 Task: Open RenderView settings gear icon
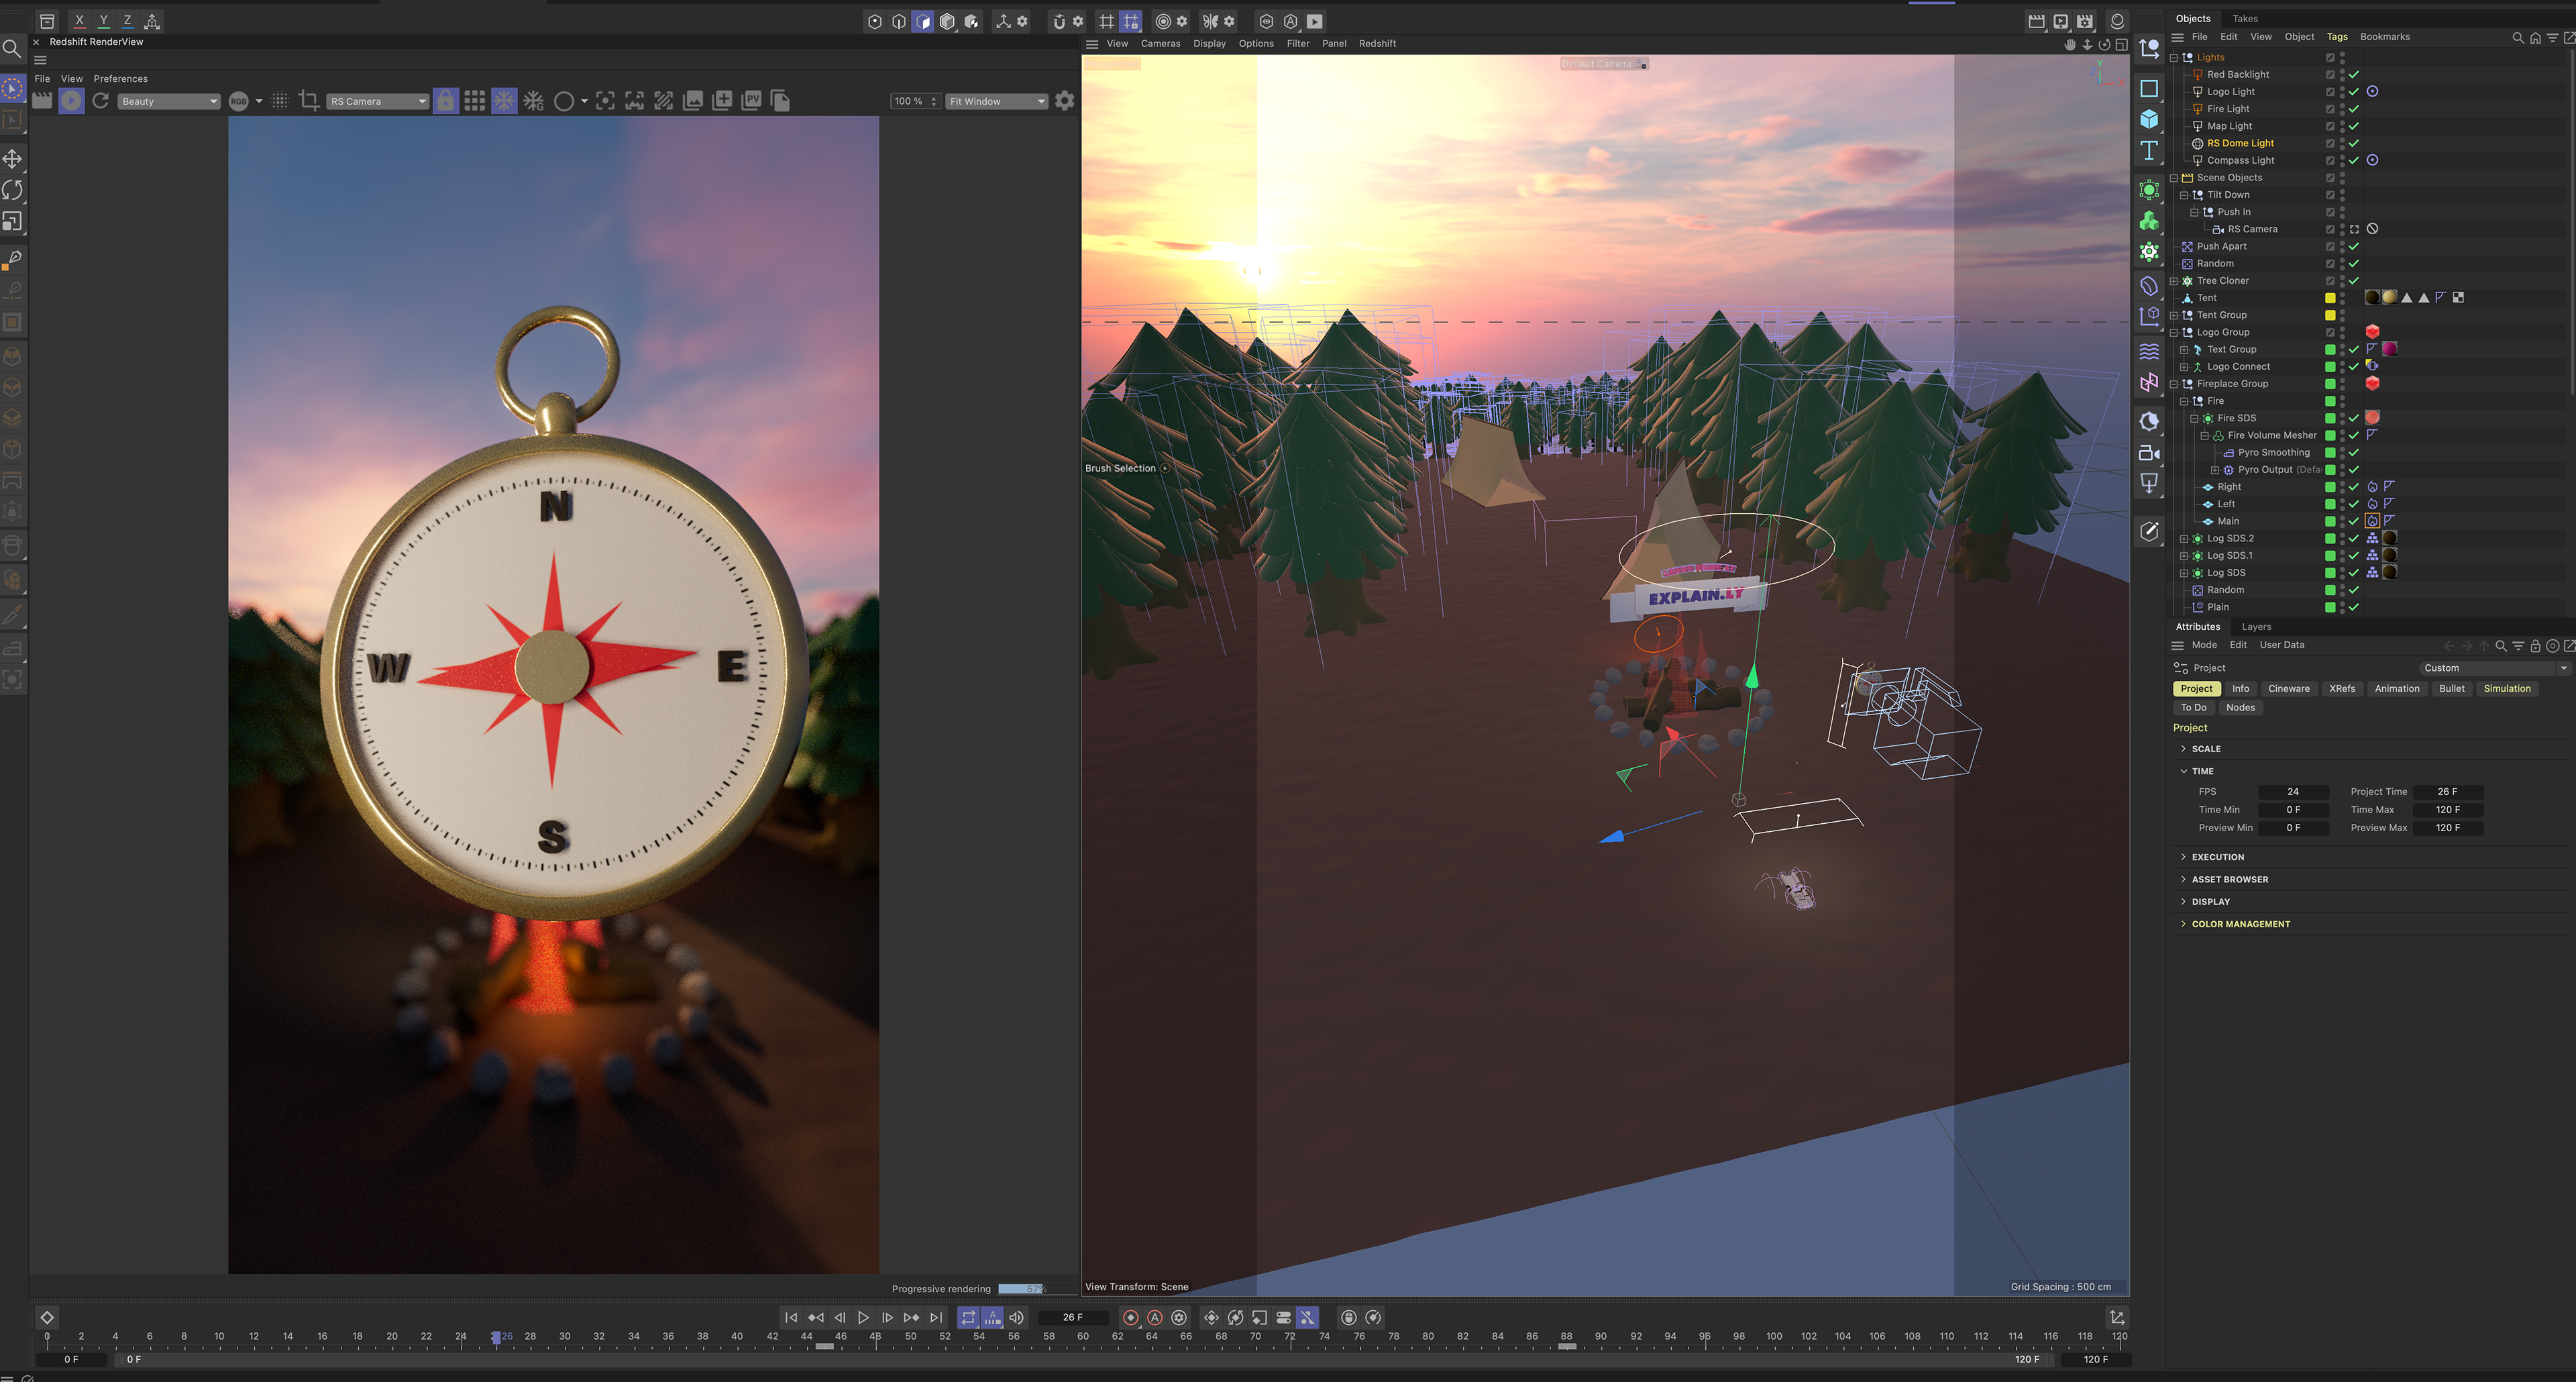coord(1065,101)
